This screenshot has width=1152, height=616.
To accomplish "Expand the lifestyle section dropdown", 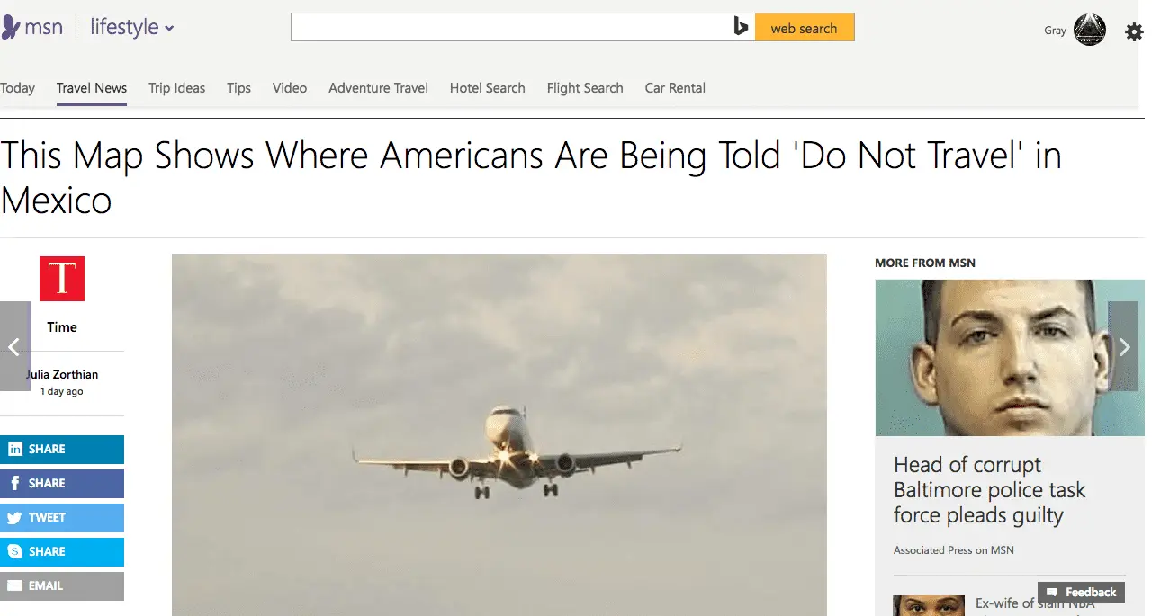I will point(132,28).
